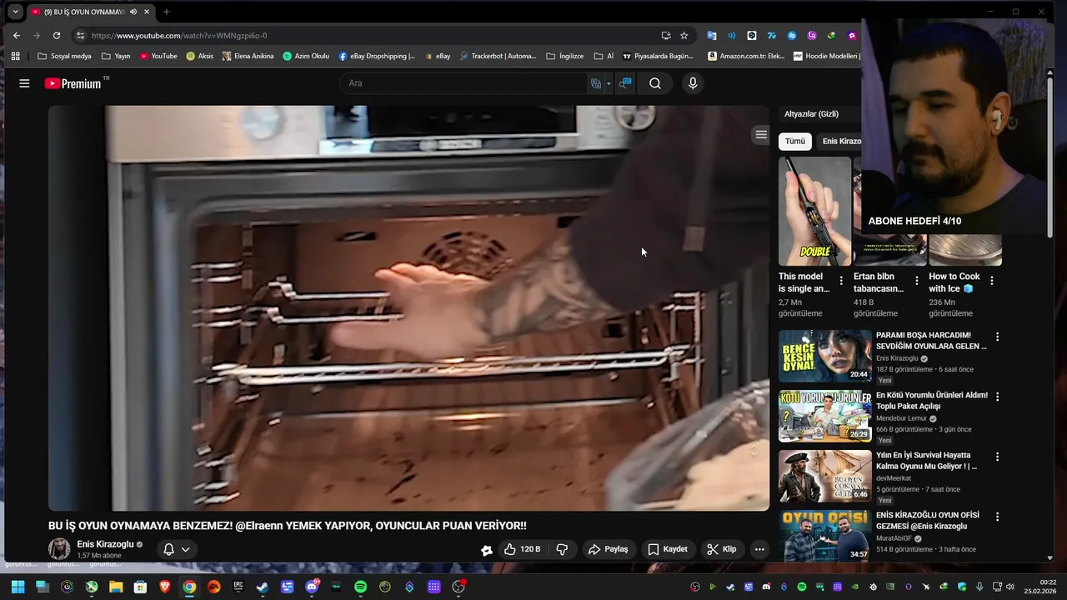Viewport: 1067px width, 600px height.
Task: Open the 'eBay Dropshipping' bookmark
Action: click(377, 56)
